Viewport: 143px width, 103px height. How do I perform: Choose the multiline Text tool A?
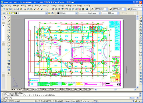(x=9, y=73)
